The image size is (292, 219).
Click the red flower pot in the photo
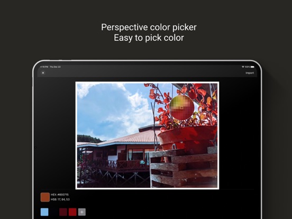tap(187, 139)
